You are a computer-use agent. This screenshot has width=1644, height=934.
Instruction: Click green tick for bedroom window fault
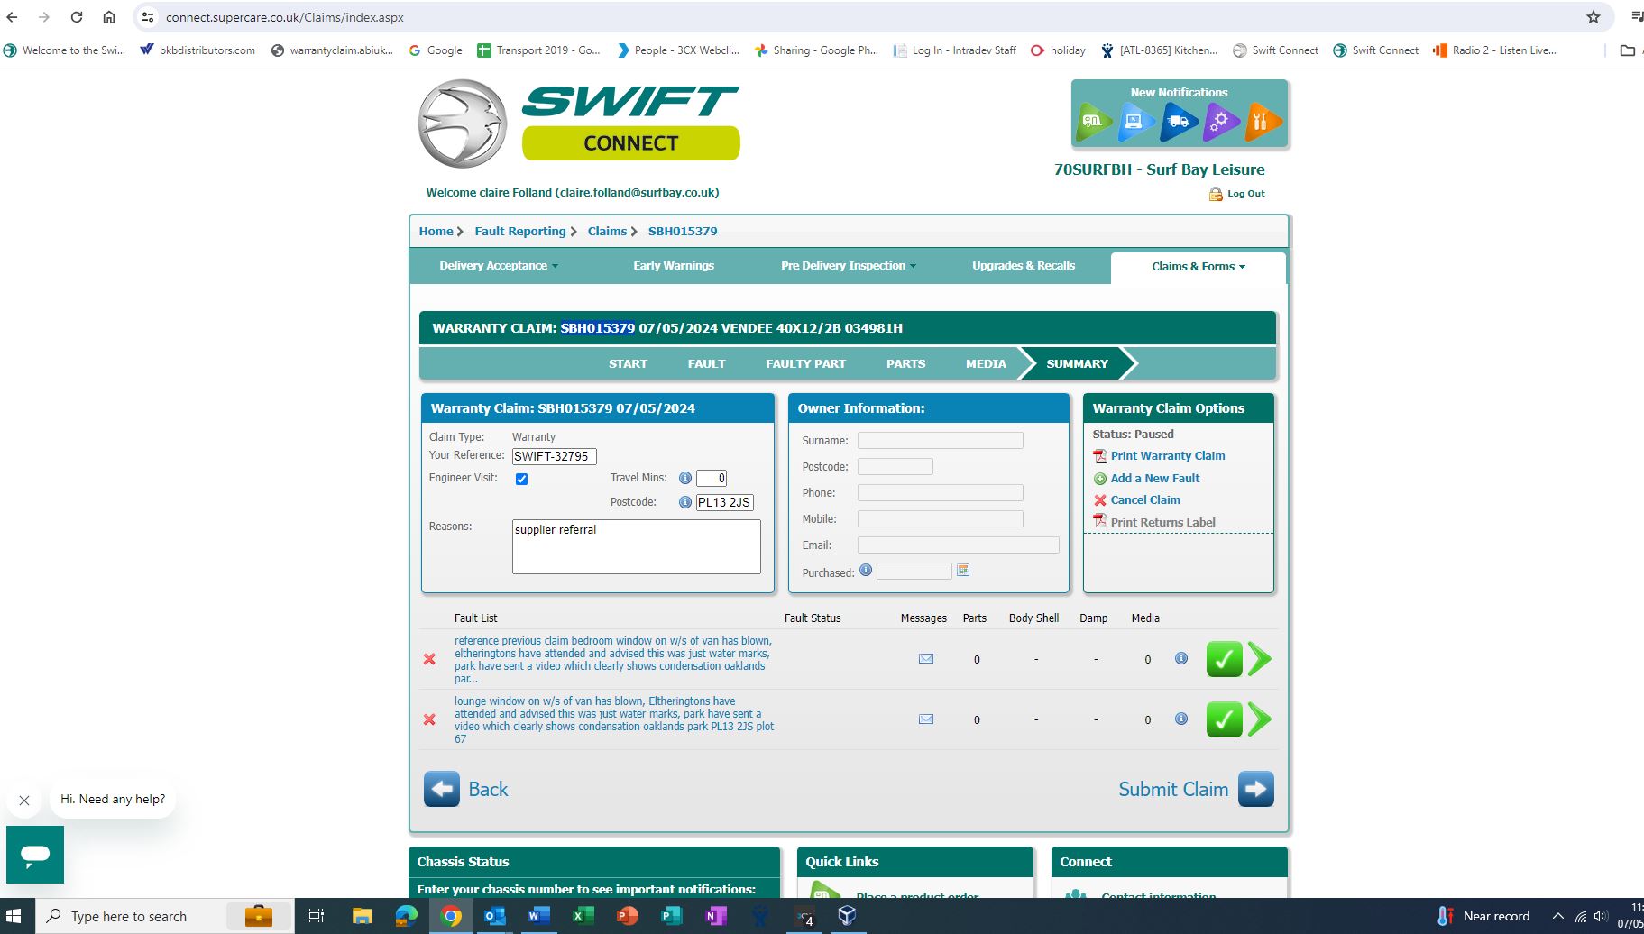(1224, 659)
